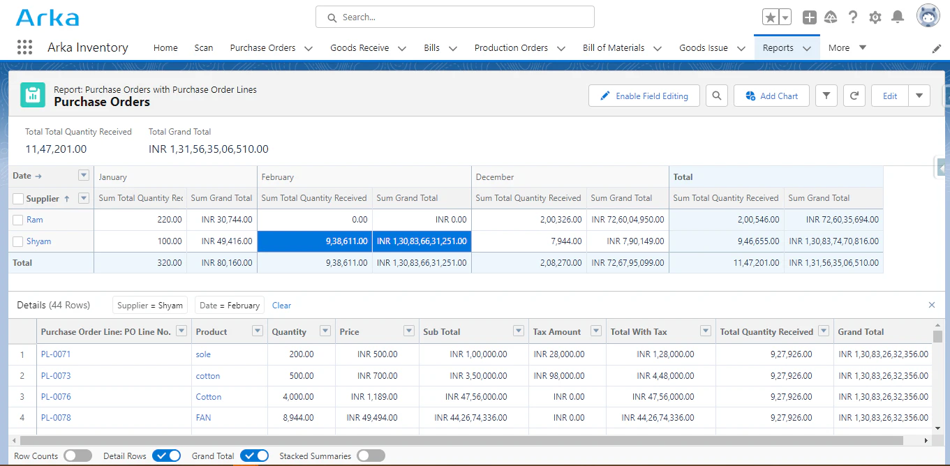Open purchase order line PL-0071
950x466 pixels.
click(x=55, y=354)
